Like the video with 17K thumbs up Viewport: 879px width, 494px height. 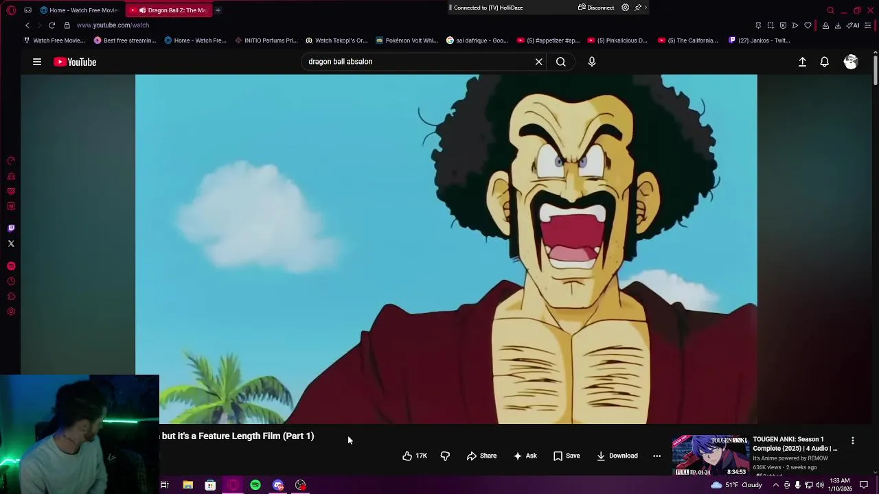[x=415, y=456]
